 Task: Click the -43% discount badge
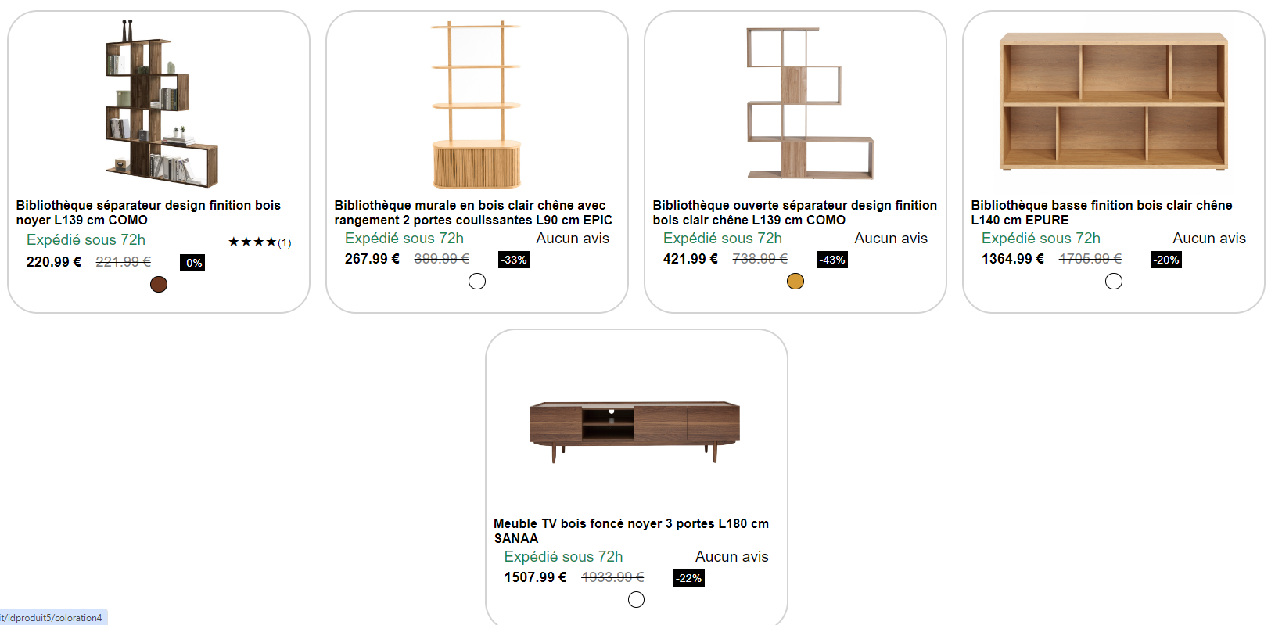pos(832,260)
